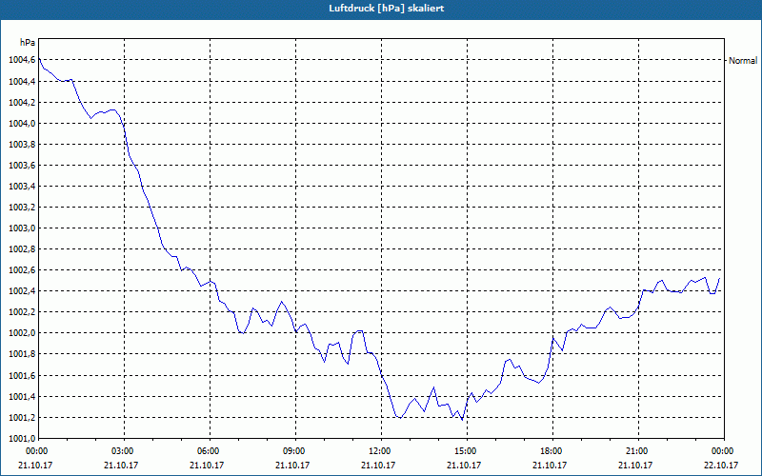
Task: Click the y-axis value 1004,6
Action: pos(22,60)
